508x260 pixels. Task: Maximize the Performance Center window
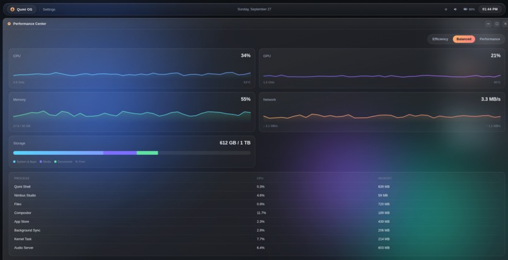pyautogui.click(x=497, y=24)
